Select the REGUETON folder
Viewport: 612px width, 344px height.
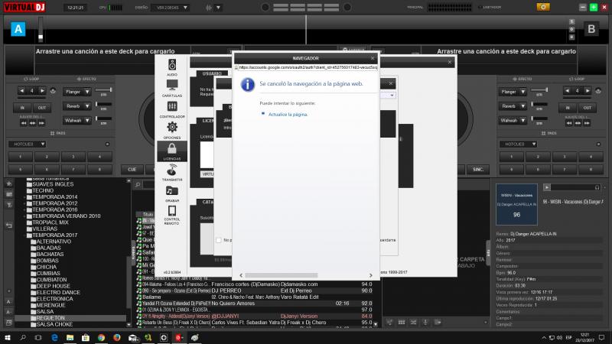pyautogui.click(x=50, y=318)
